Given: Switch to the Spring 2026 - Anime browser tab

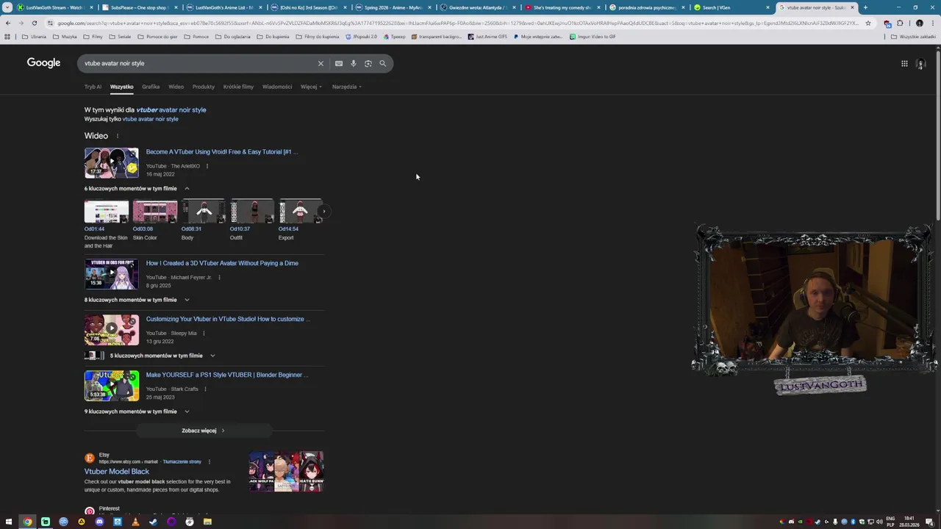Looking at the screenshot, I should pyautogui.click(x=393, y=7).
